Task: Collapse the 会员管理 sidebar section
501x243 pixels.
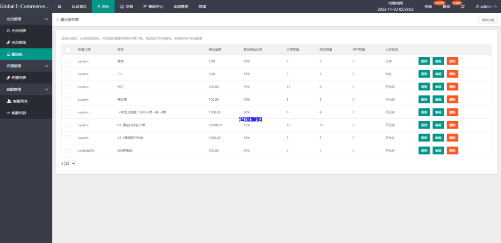Action: tap(46, 19)
